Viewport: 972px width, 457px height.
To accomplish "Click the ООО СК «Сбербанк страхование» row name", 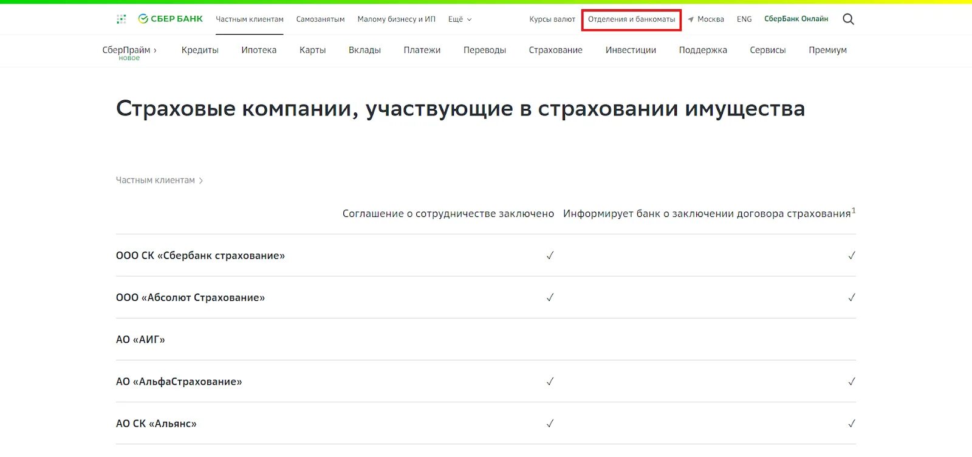I will click(x=200, y=256).
